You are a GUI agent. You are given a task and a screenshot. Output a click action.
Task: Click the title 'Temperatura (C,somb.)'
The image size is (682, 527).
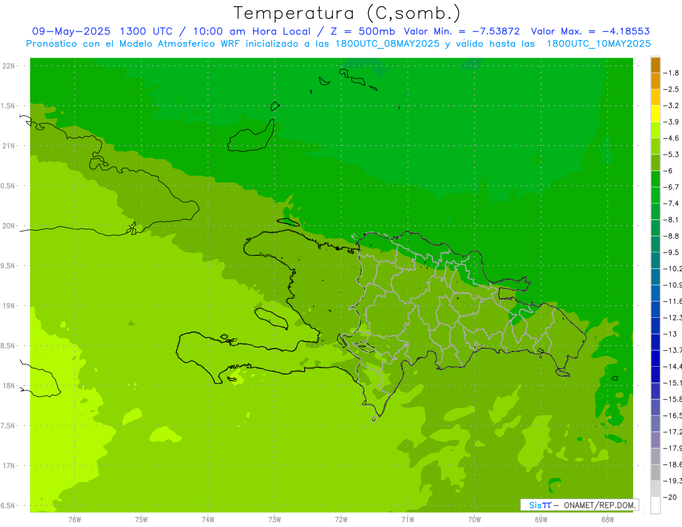tap(347, 13)
